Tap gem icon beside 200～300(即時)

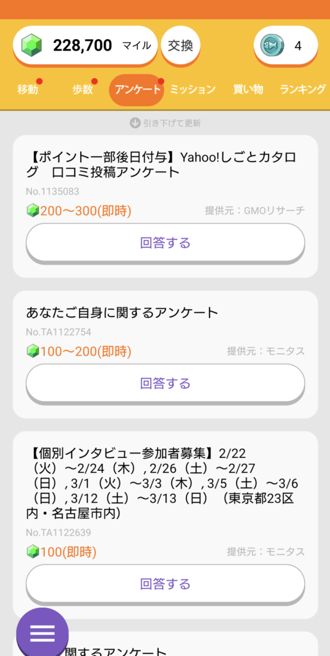coord(33,211)
